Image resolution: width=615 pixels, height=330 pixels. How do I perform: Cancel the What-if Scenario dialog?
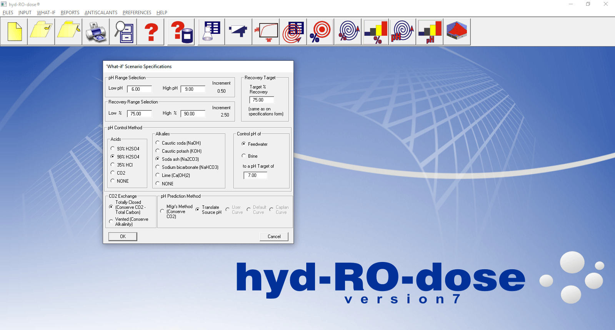pyautogui.click(x=274, y=237)
